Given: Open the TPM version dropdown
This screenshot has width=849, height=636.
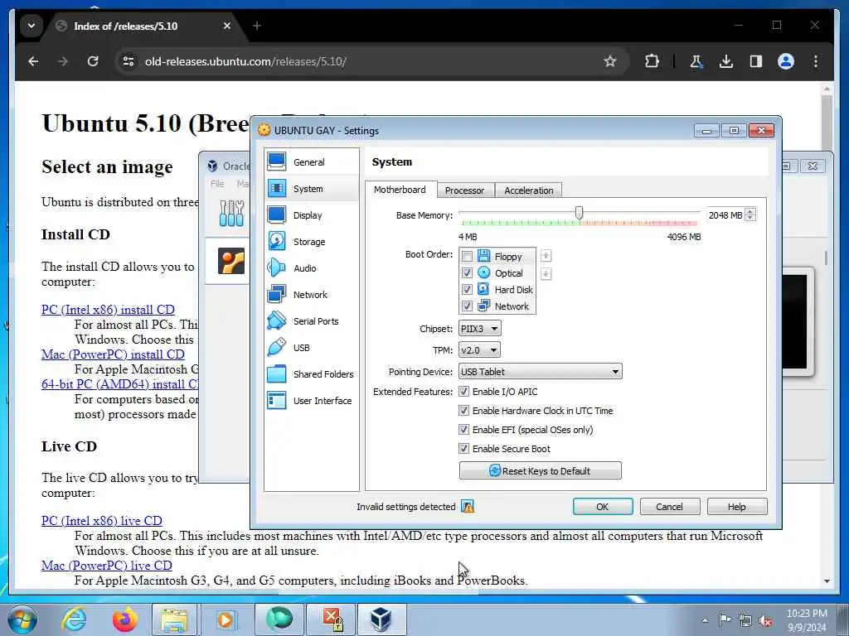Looking at the screenshot, I should (x=479, y=350).
